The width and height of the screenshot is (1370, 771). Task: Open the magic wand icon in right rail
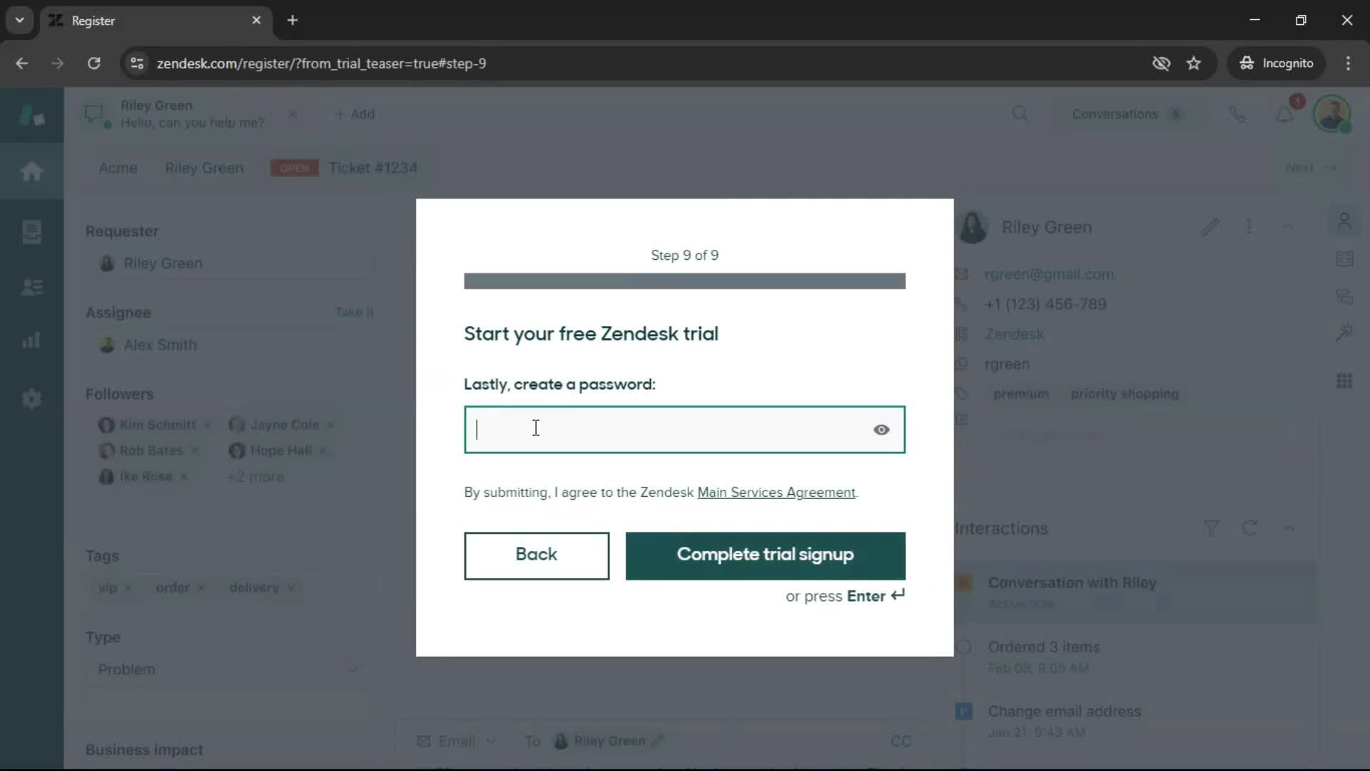click(1344, 333)
